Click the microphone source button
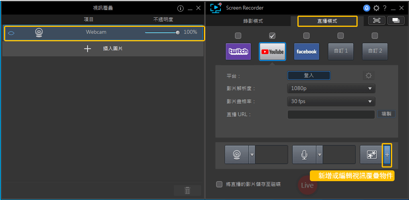 click(304, 155)
